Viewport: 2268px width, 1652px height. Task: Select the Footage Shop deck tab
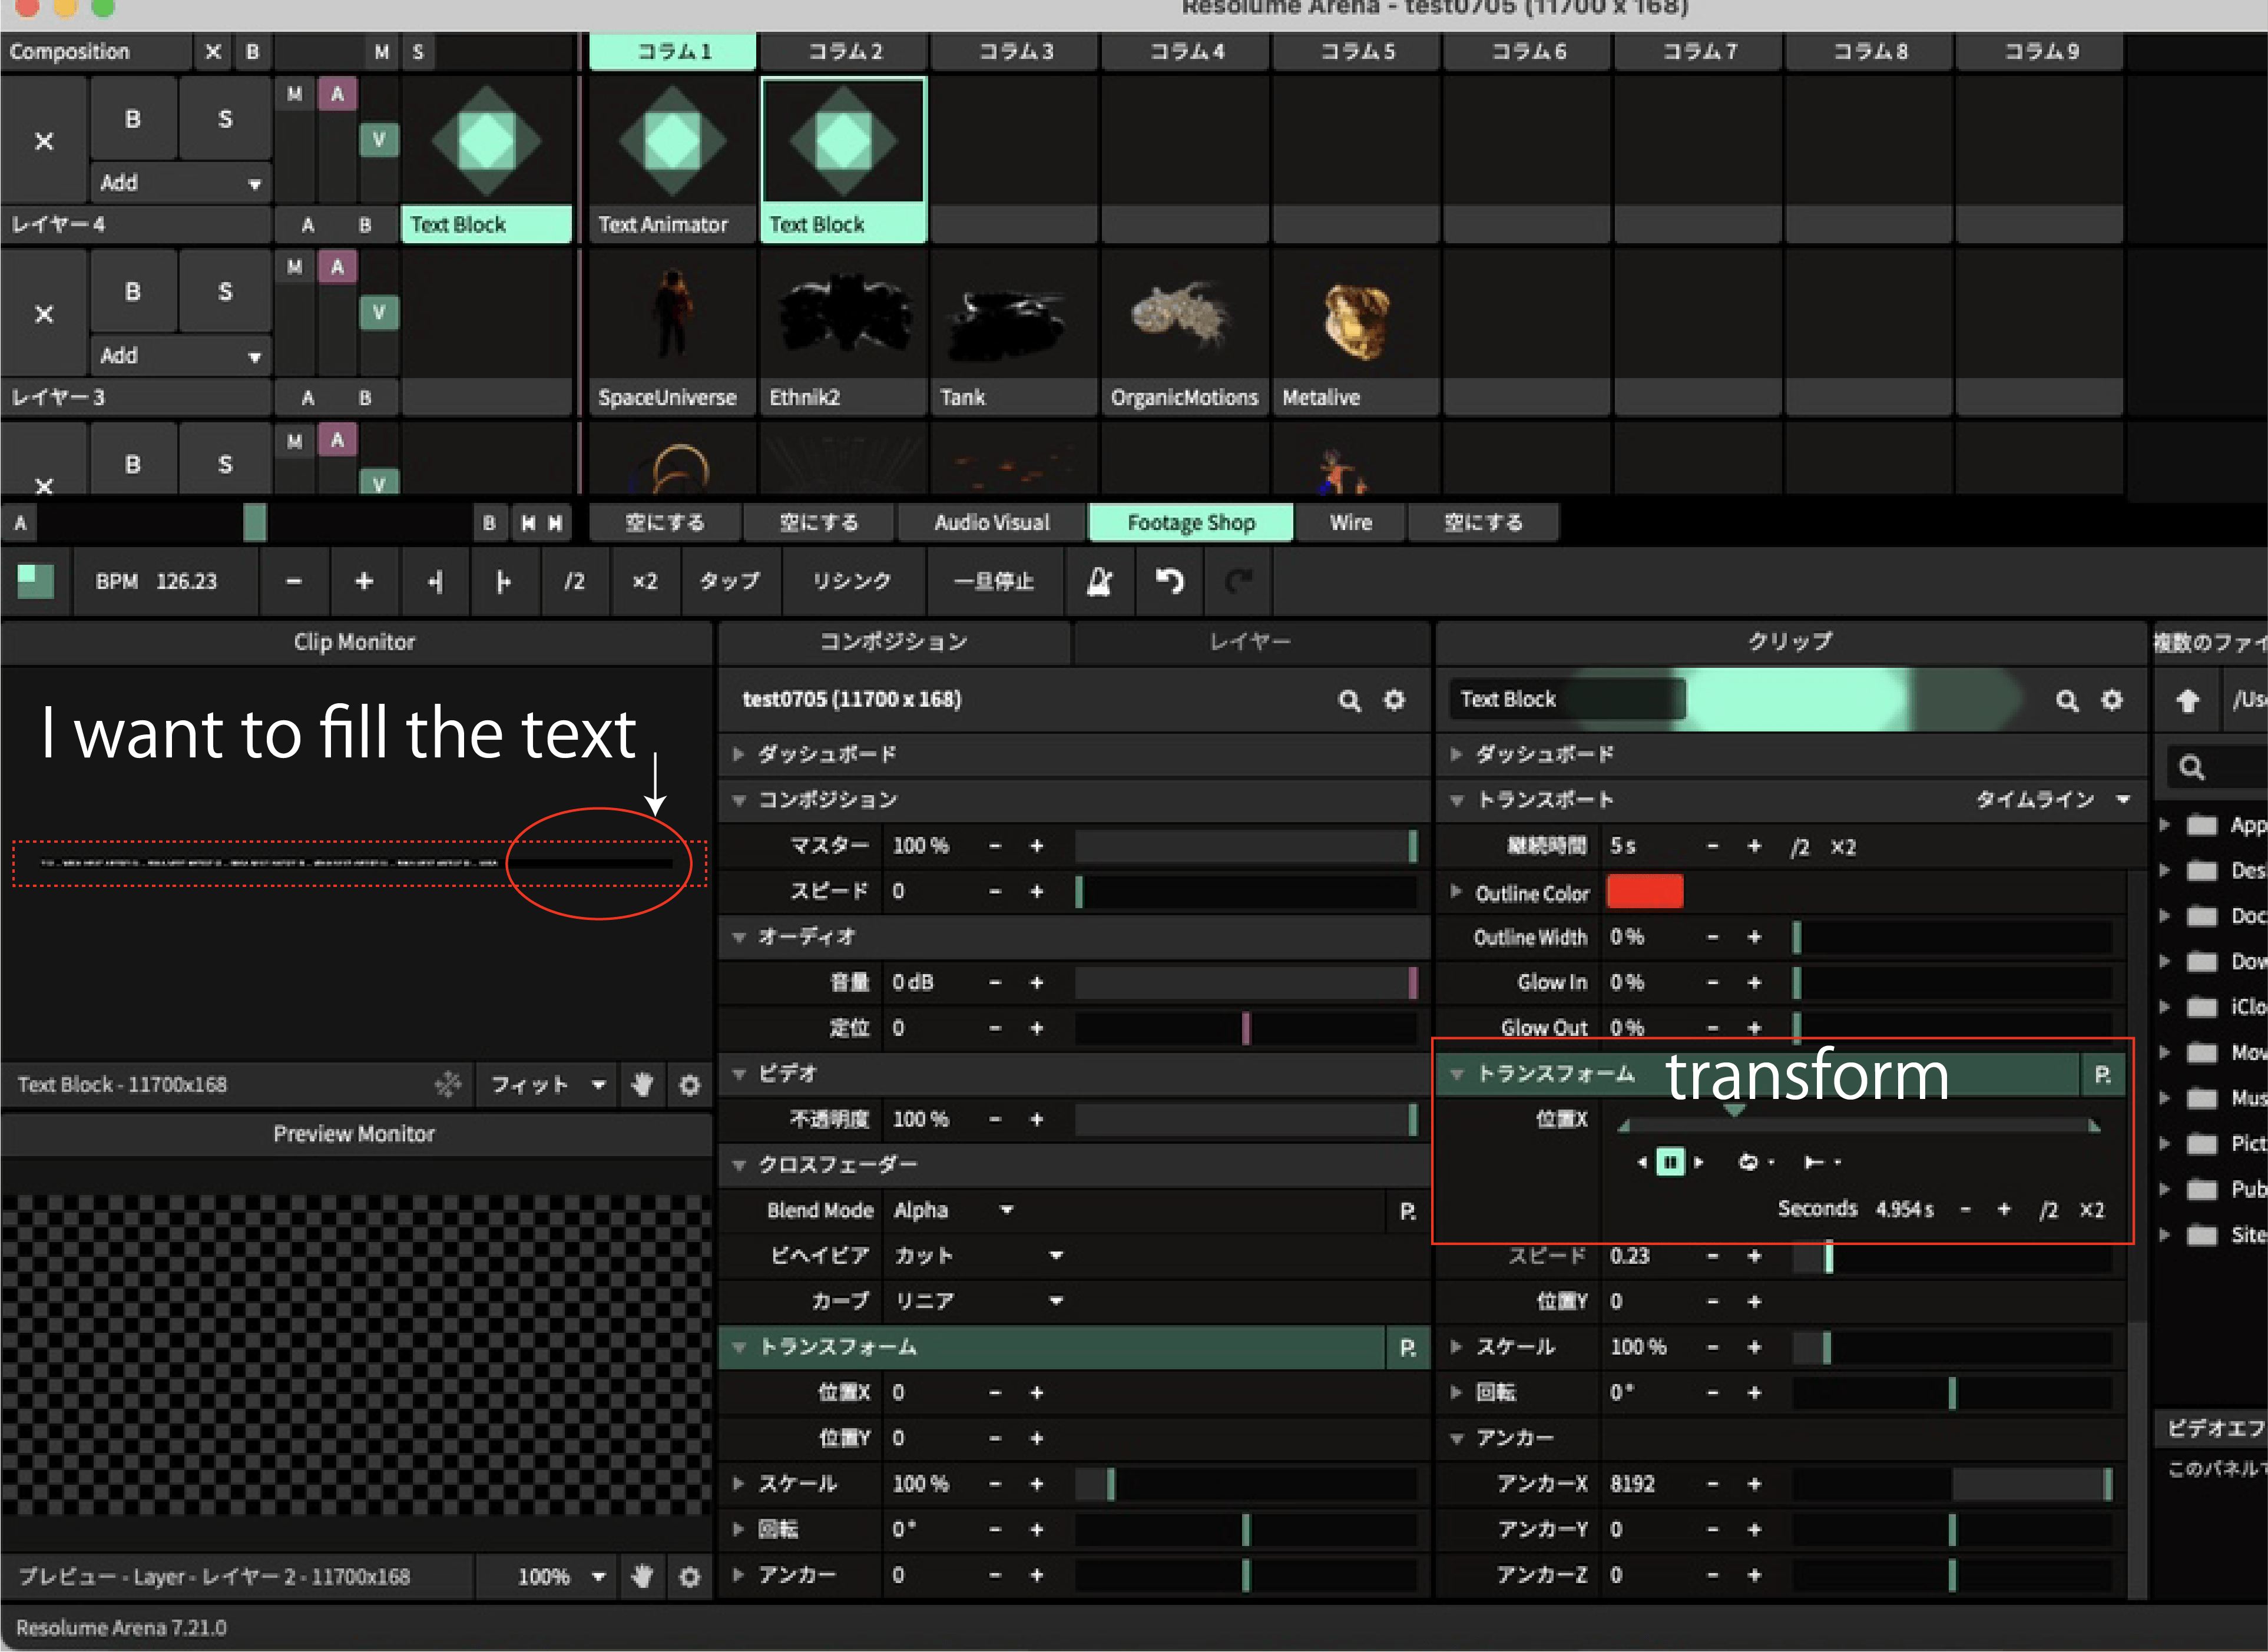(1190, 523)
